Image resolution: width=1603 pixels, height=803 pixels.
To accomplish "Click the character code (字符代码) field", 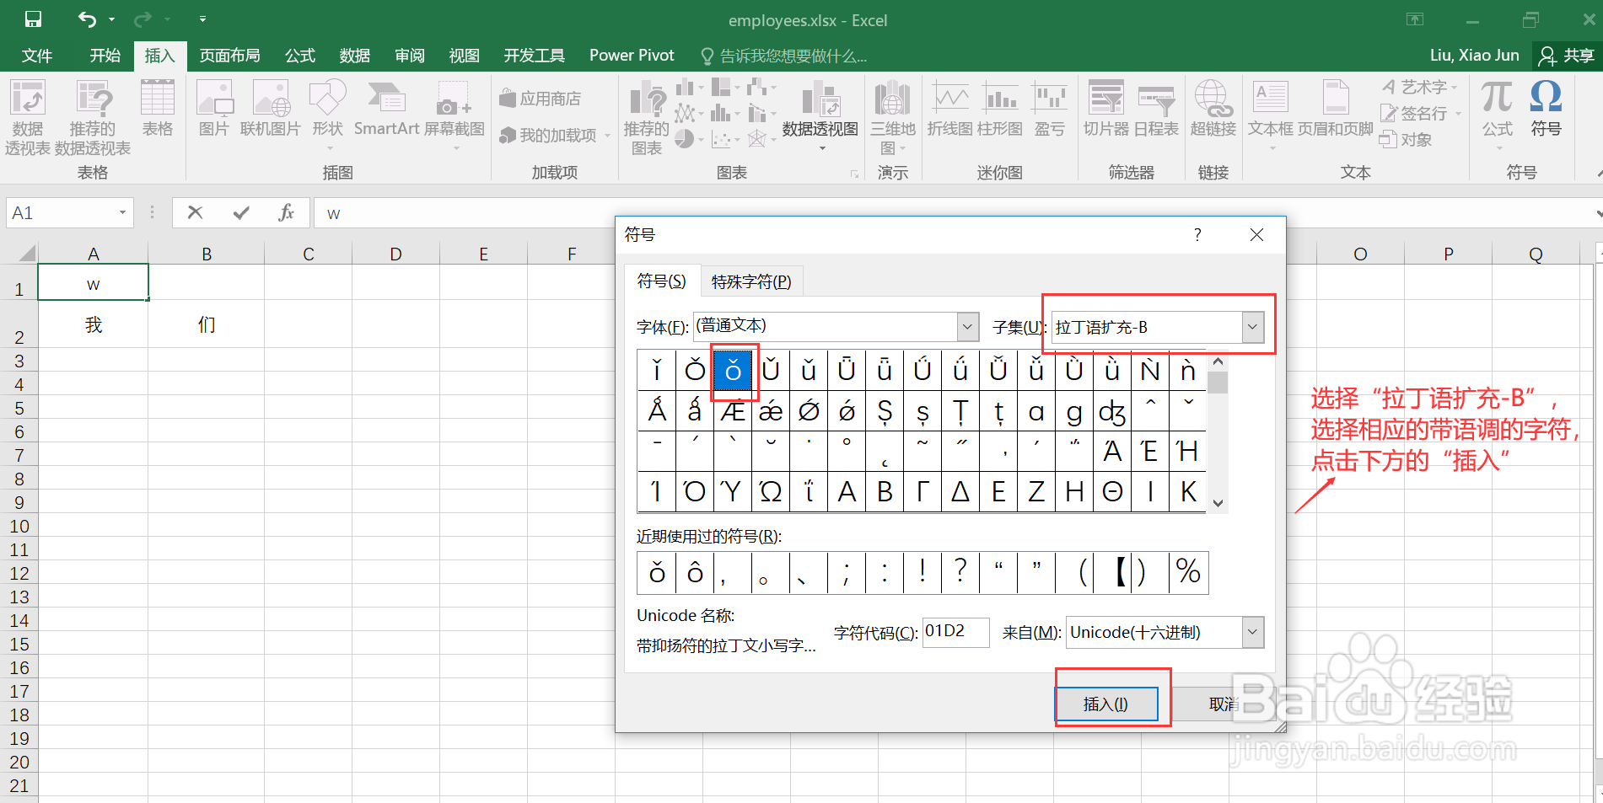I will (x=956, y=632).
